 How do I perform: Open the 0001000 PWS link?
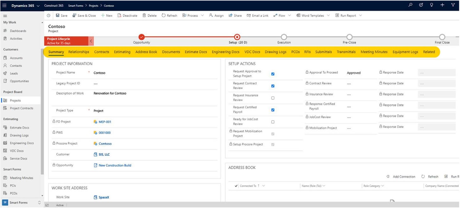click(105, 133)
